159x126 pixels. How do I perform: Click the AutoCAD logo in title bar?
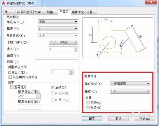3,3
